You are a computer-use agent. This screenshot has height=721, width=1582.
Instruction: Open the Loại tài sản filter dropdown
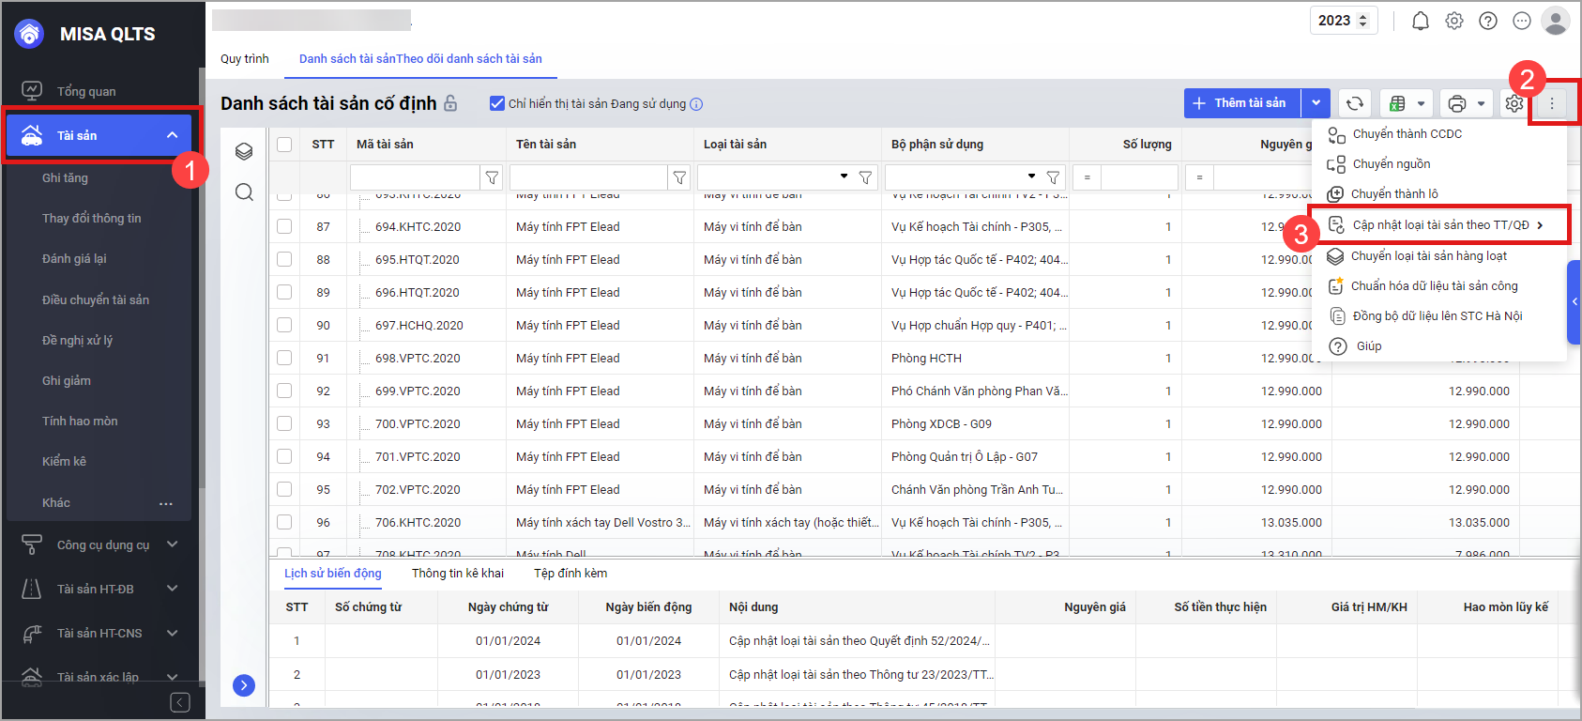point(844,176)
